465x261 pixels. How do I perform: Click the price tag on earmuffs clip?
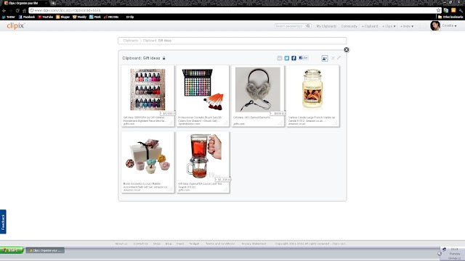[x=278, y=113]
